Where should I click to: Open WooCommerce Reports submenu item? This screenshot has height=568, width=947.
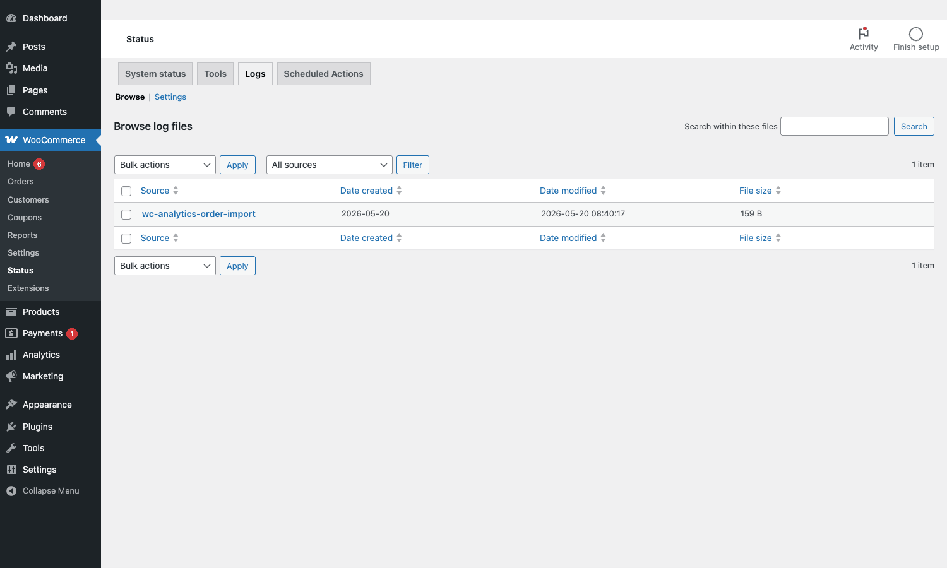[23, 235]
